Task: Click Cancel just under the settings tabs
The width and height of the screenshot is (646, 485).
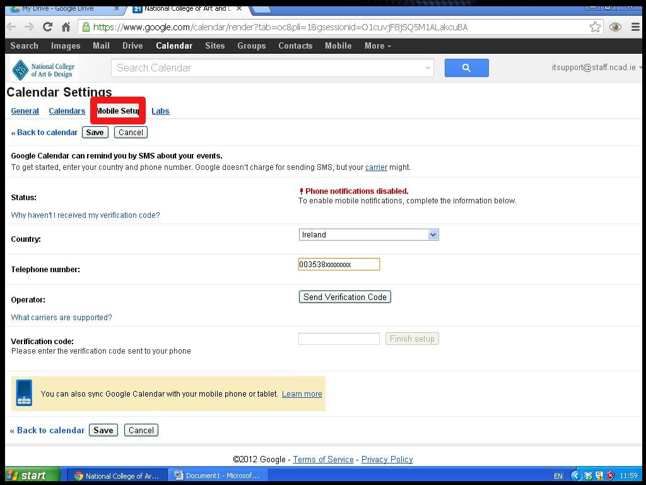Action: pos(131,133)
